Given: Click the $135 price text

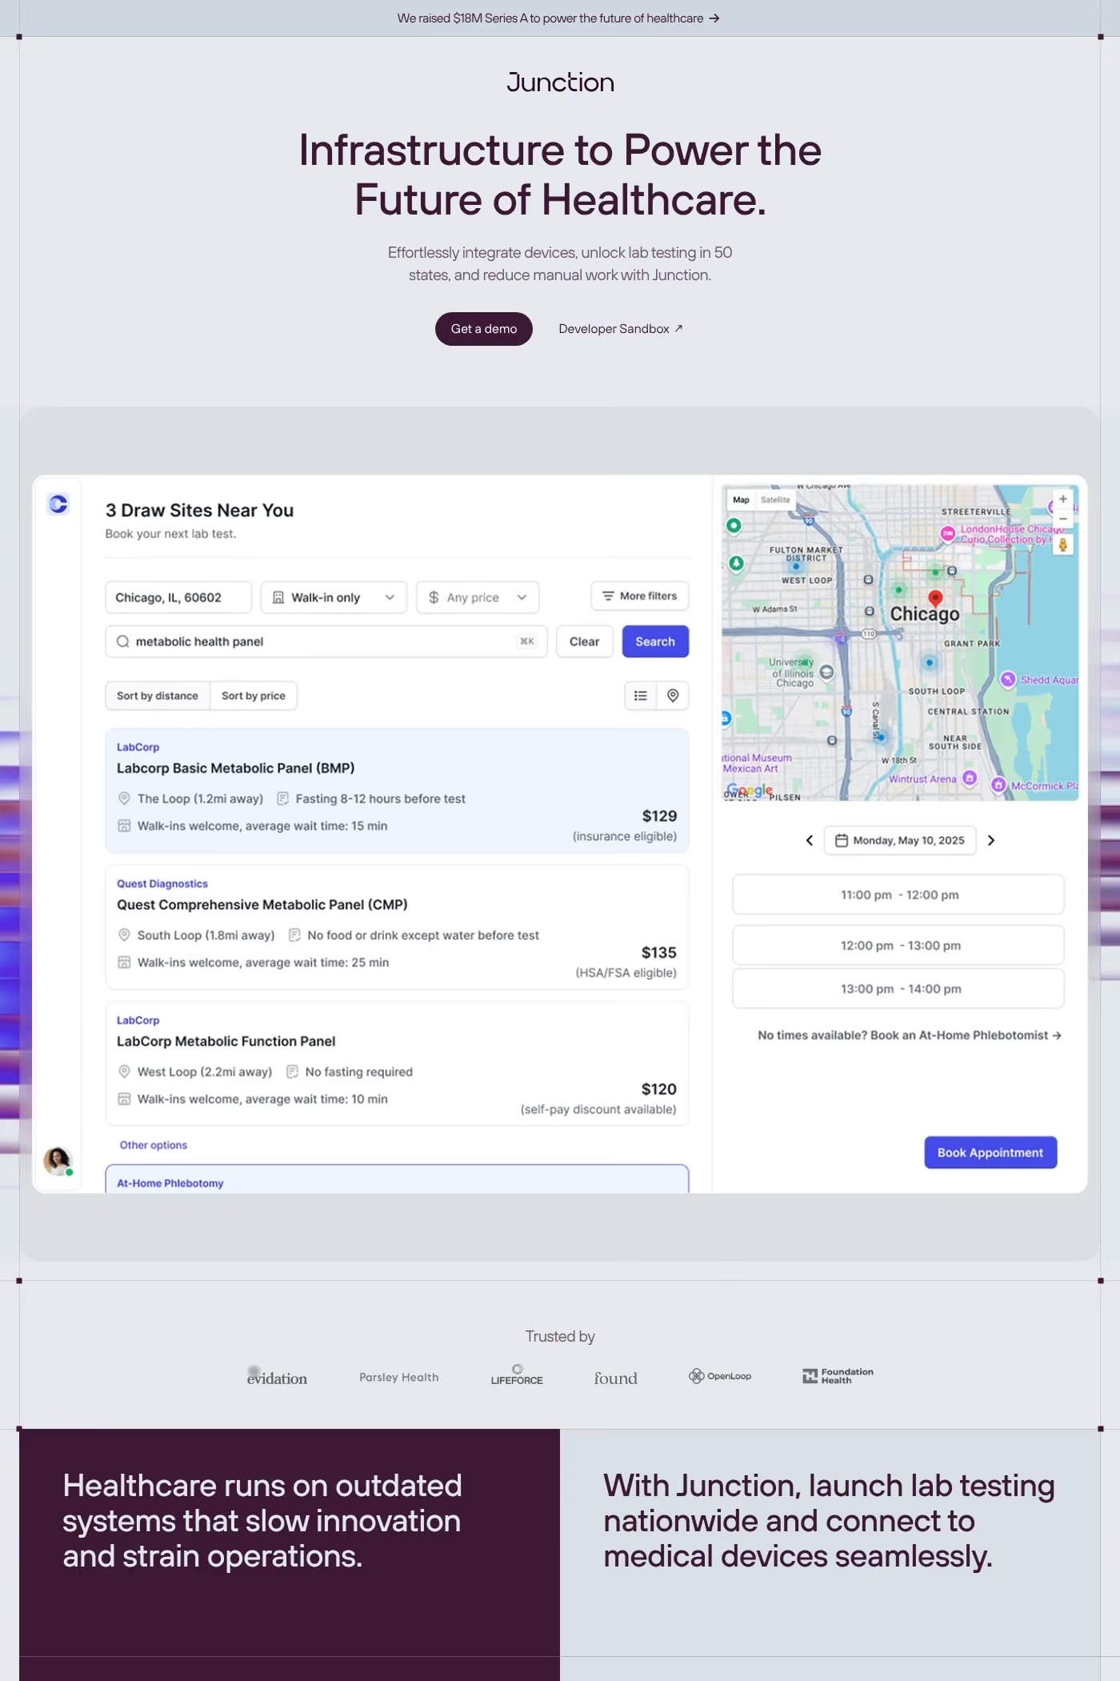Looking at the screenshot, I should [658, 953].
